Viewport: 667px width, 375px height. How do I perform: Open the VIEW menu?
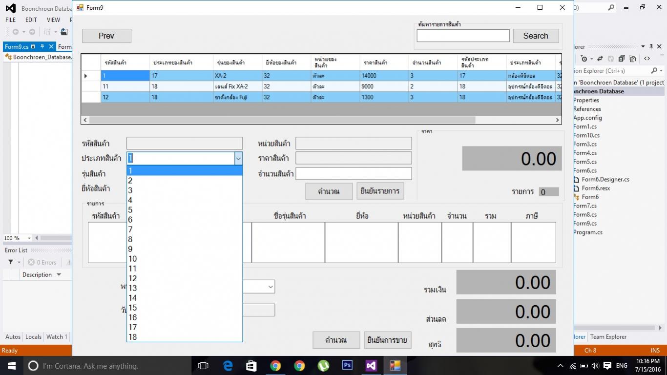click(x=53, y=20)
